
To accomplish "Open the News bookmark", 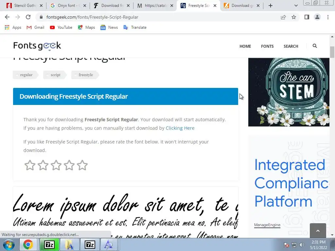I will pos(109,27).
